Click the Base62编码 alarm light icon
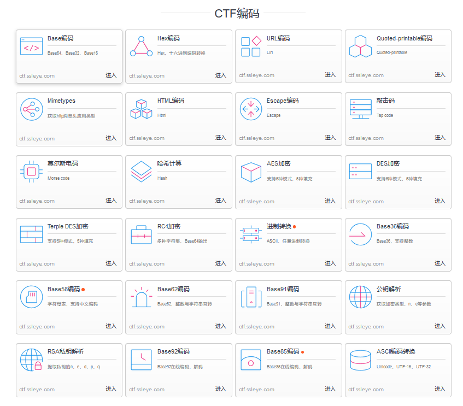Viewport: 463px width, 406px height. pyautogui.click(x=142, y=297)
